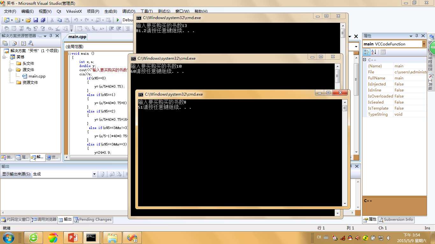Collapse the 源文件 folder node
The image size is (435, 244).
click(10, 70)
